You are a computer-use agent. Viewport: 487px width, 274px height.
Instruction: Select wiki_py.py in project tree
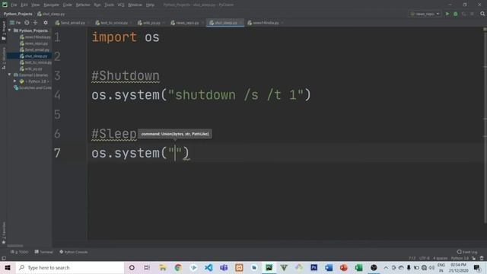31,68
